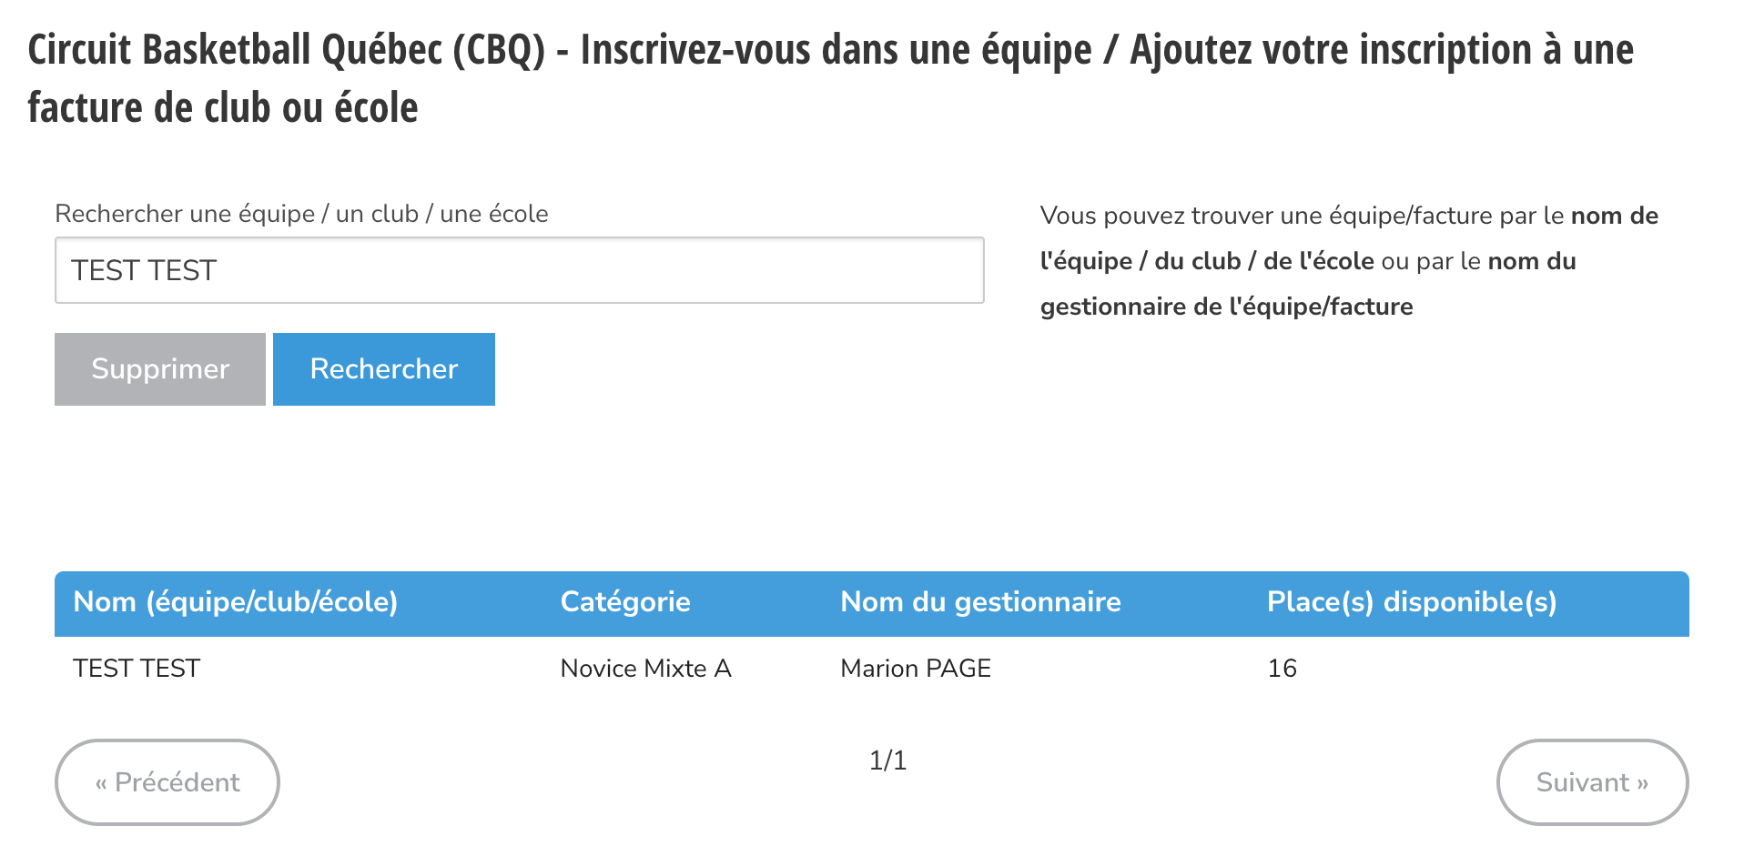Click the Place(s) disponible(s) column header

1411,602
